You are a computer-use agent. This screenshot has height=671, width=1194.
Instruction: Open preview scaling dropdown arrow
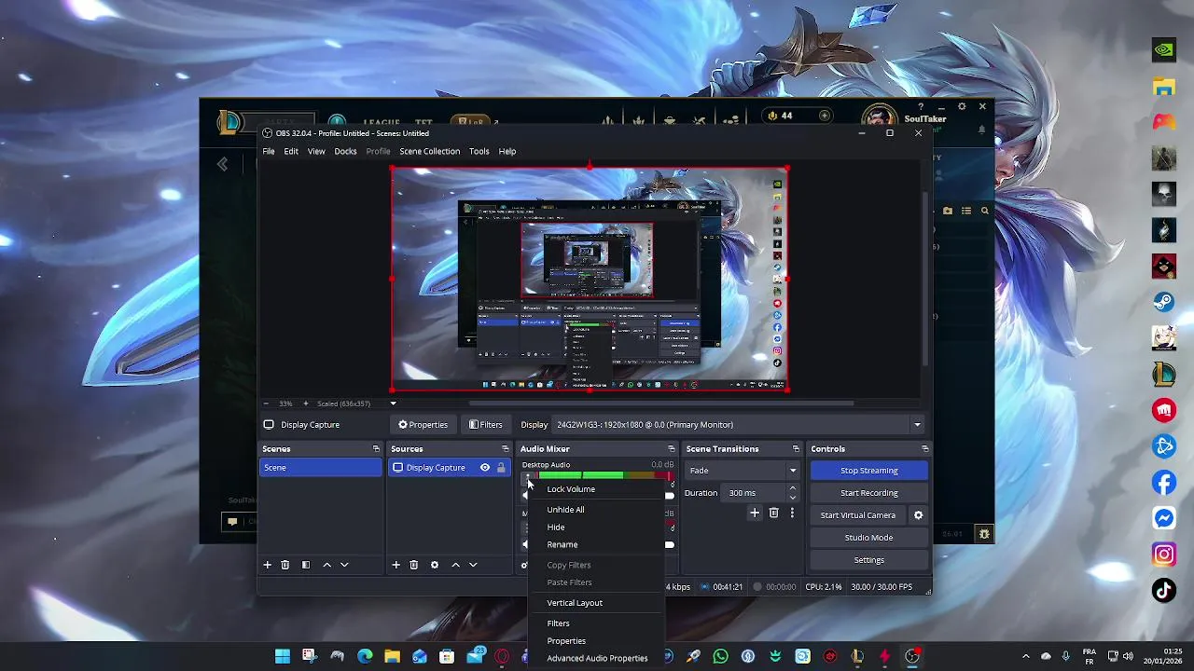coord(393,404)
